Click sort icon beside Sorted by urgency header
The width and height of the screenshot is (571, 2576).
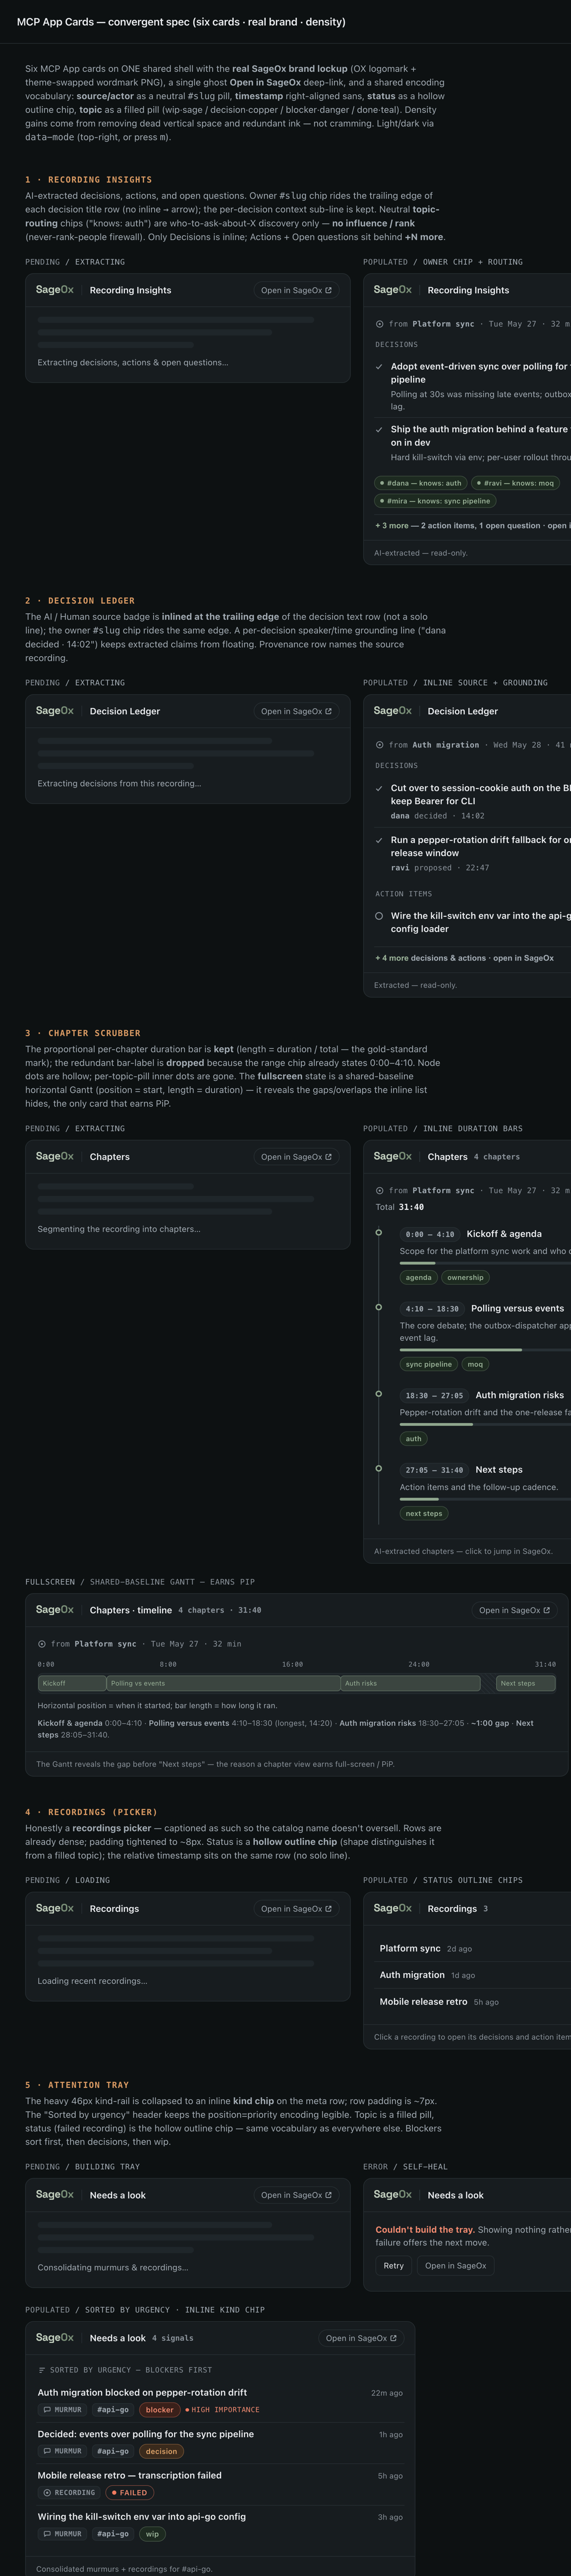coord(42,2370)
